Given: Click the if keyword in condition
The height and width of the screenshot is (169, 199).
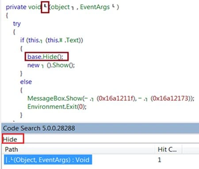Looking at the screenshot, I should click(x=22, y=40).
